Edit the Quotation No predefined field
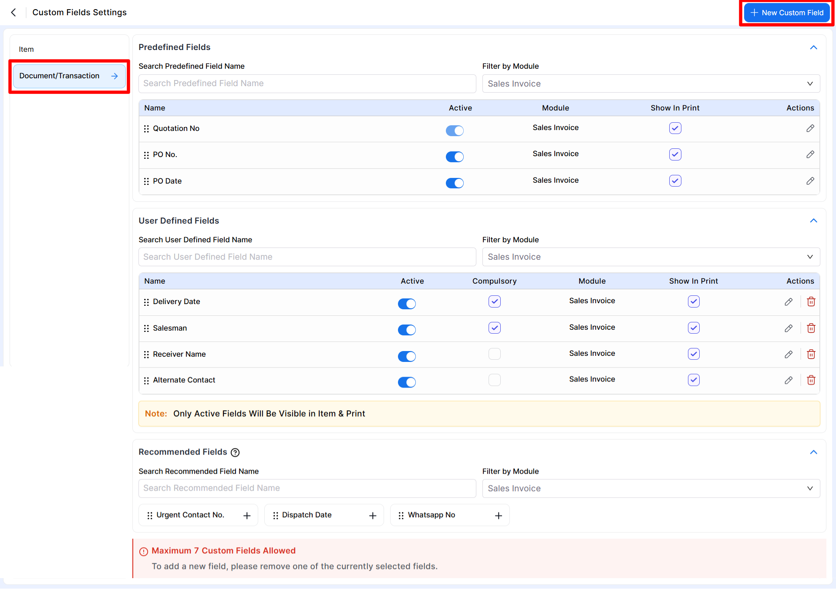This screenshot has height=589, width=836. click(810, 128)
